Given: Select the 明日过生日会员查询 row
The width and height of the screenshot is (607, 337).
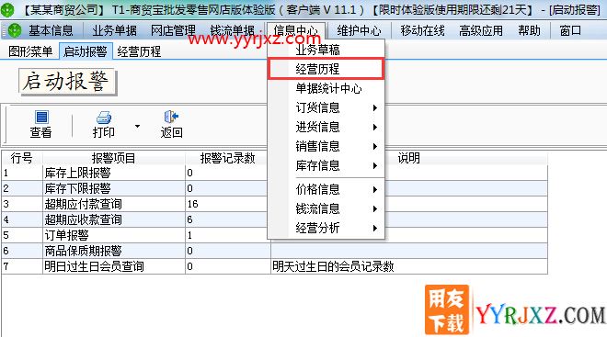Looking at the screenshot, I should pos(274,266).
